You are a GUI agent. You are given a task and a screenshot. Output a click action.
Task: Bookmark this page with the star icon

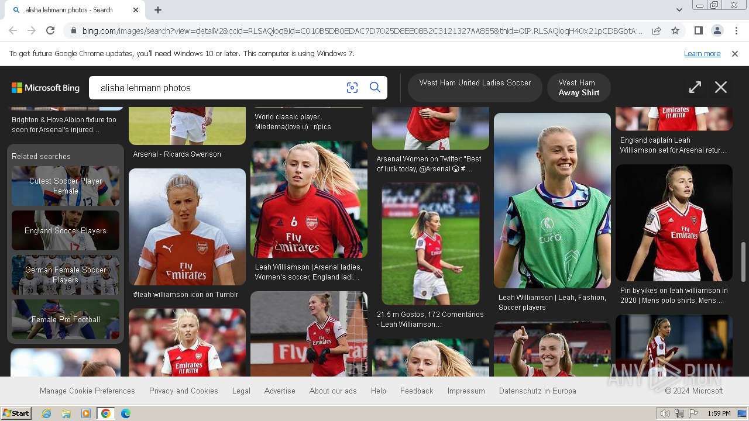coord(675,30)
